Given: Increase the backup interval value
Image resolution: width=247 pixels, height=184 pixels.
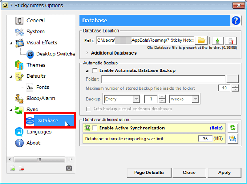Looking at the screenshot, I should click(x=162, y=97).
